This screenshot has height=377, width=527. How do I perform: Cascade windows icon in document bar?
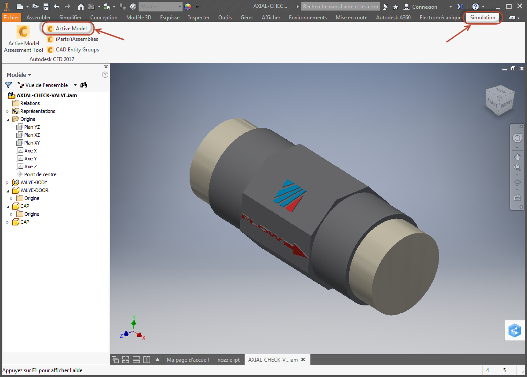[115, 359]
